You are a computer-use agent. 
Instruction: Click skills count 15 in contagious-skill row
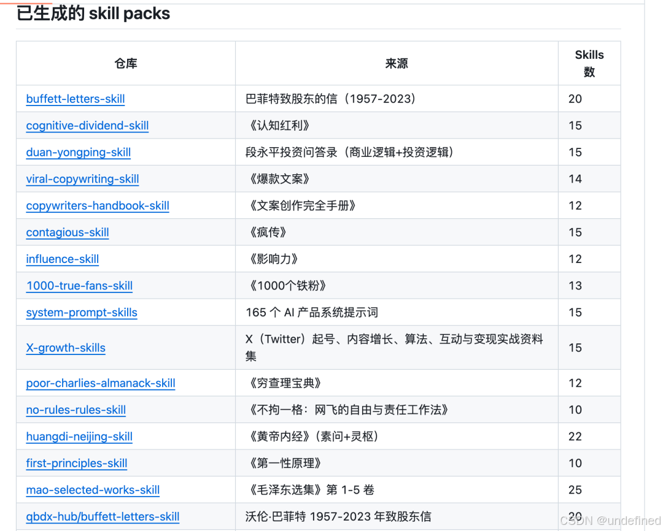(575, 232)
